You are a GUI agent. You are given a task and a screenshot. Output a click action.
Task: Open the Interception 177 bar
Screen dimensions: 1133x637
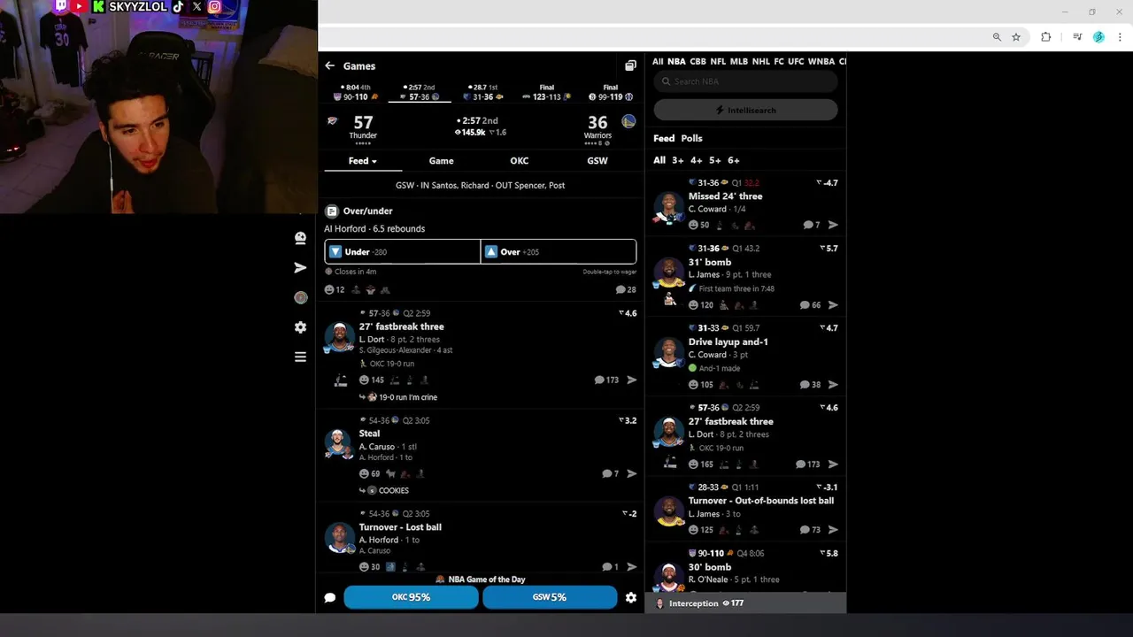pyautogui.click(x=745, y=603)
